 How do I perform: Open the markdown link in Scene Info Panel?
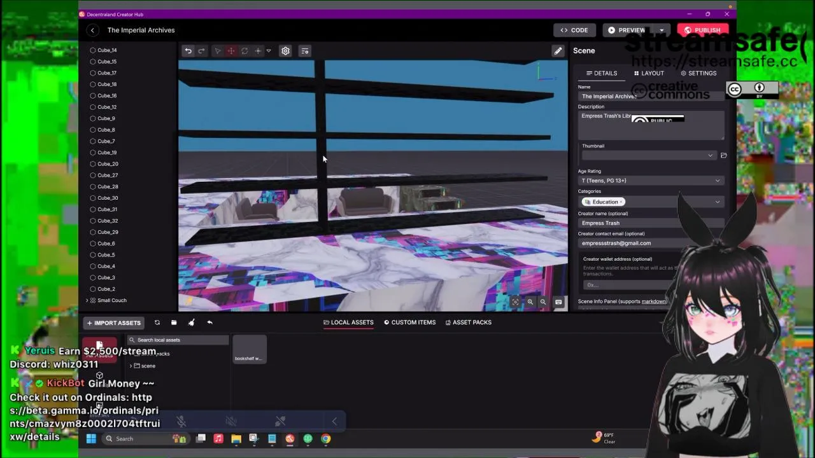click(x=653, y=302)
